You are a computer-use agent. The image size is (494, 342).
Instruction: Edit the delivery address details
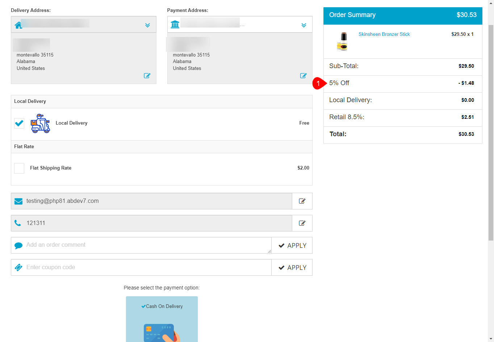point(147,76)
